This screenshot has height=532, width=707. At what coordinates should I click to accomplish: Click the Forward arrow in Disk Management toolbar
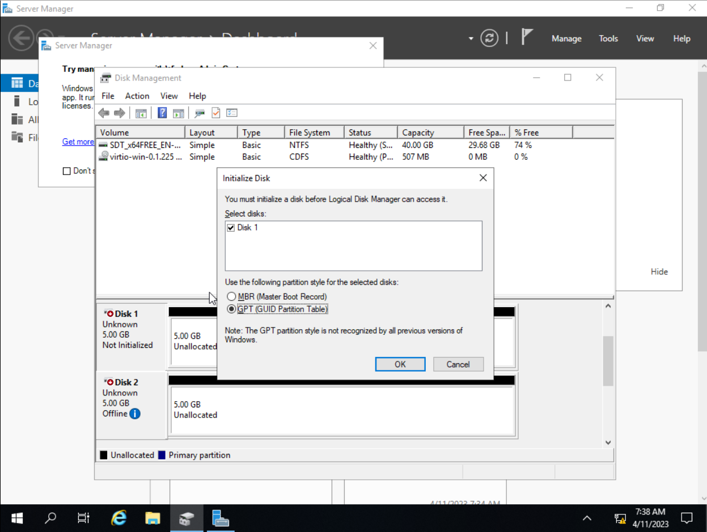[x=120, y=113]
